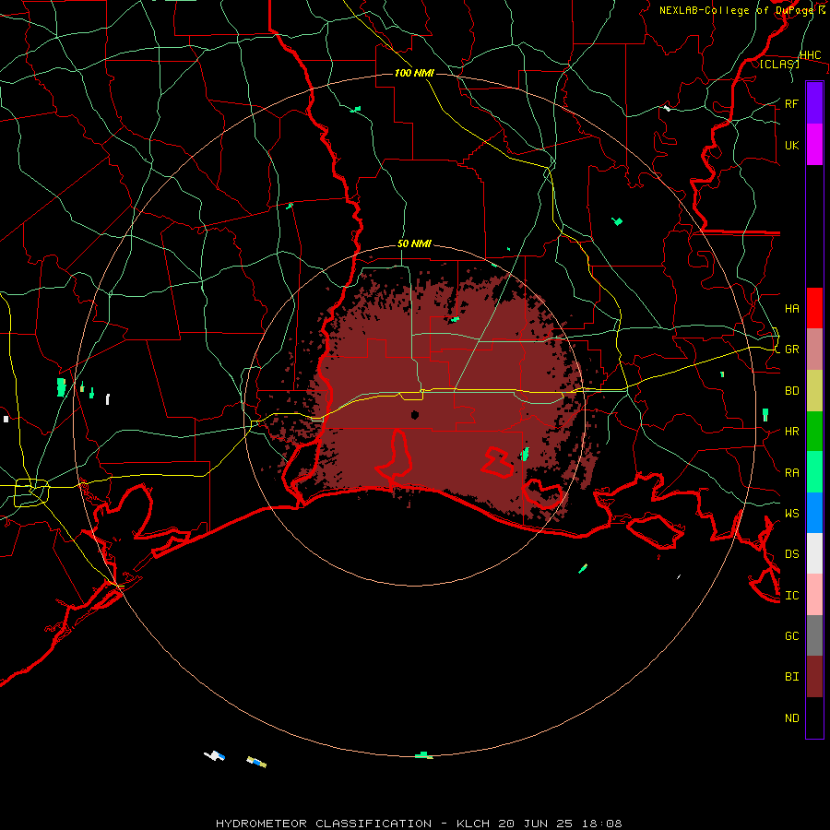Click the IC legend label
830x830 pixels.
pyautogui.click(x=791, y=596)
